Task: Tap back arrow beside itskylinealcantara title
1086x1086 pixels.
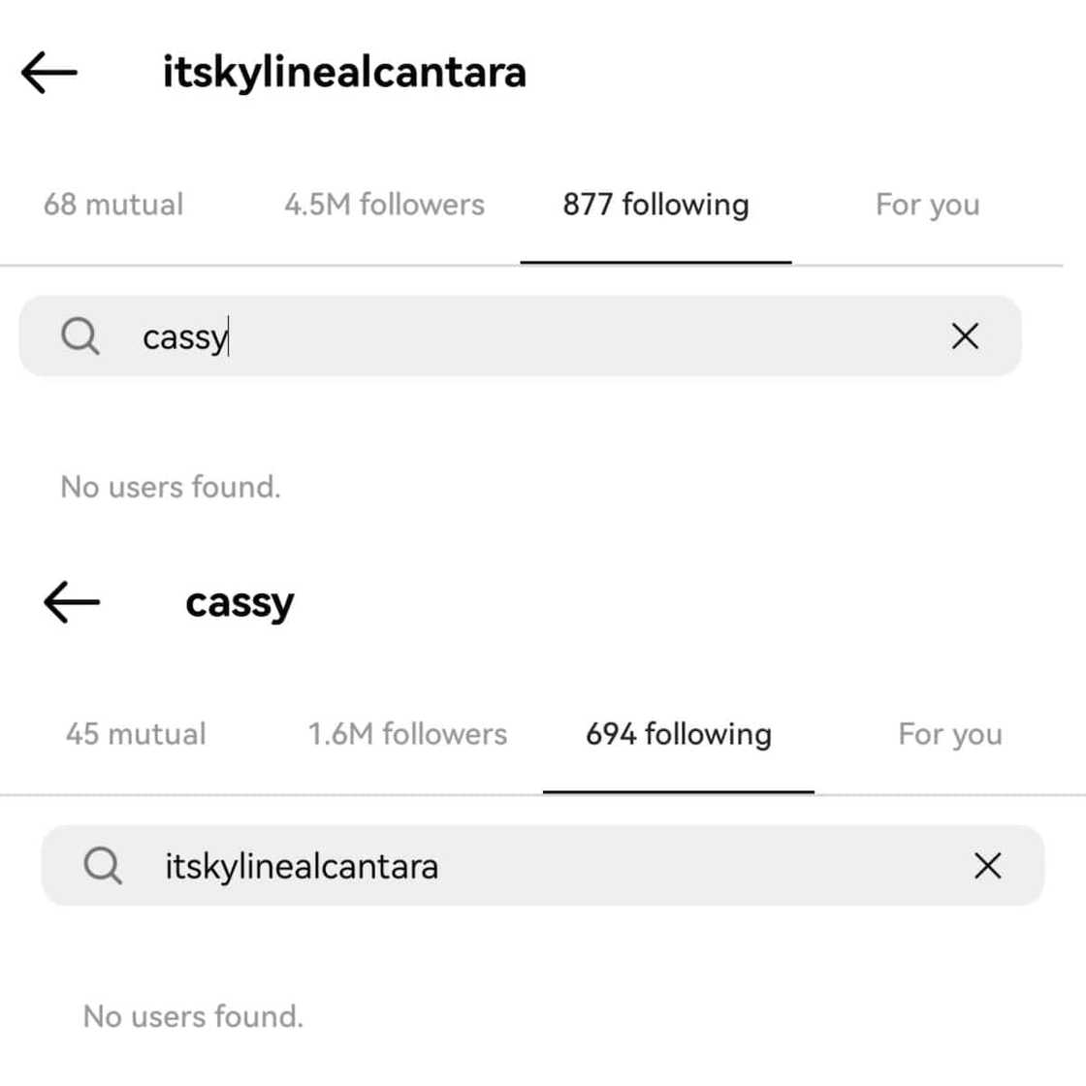Action: point(48,73)
